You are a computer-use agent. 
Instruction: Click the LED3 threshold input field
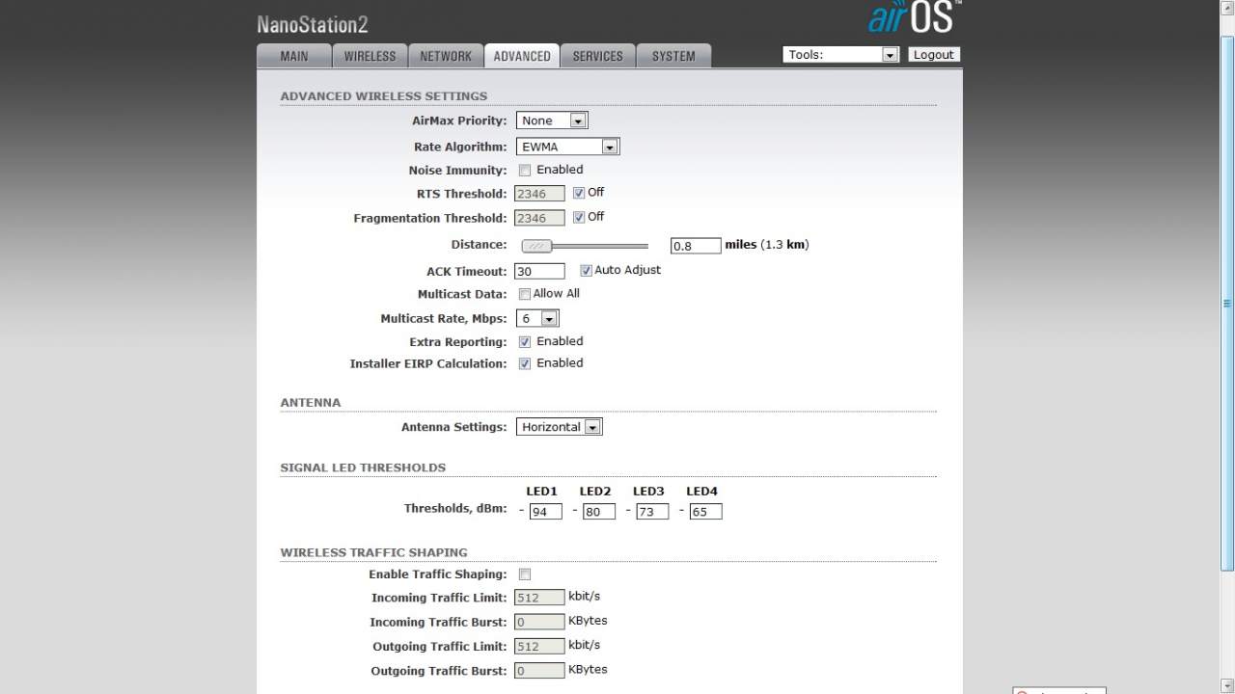pyautogui.click(x=652, y=512)
